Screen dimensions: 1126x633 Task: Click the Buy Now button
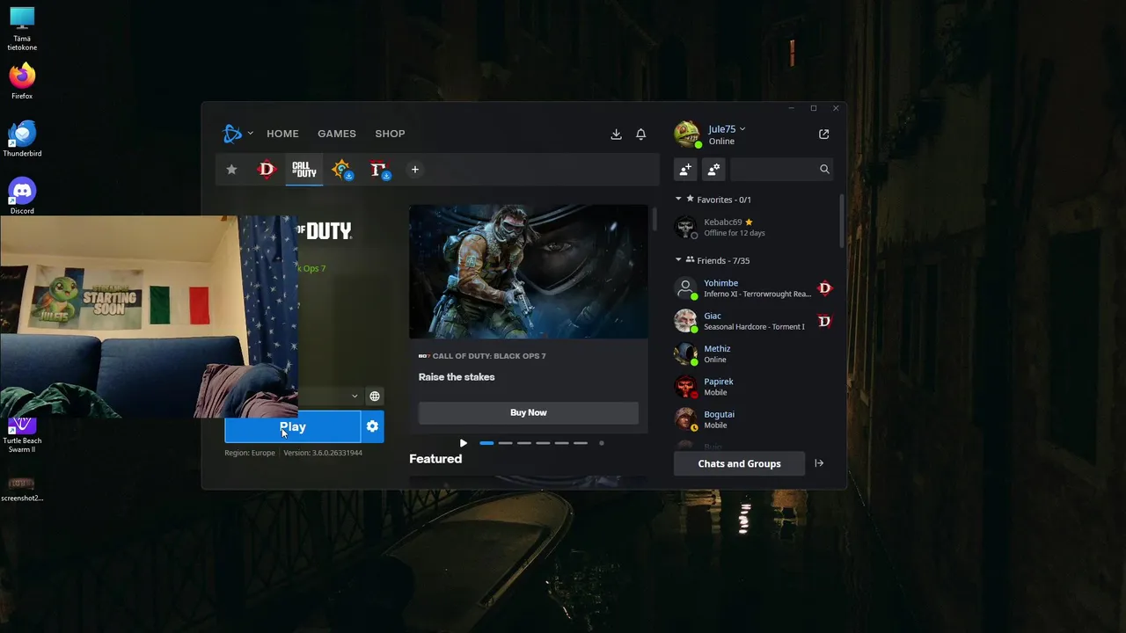529,412
